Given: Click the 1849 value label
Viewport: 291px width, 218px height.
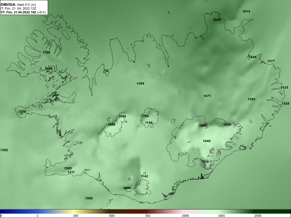Looking at the screenshot, I should [x=127, y=188].
